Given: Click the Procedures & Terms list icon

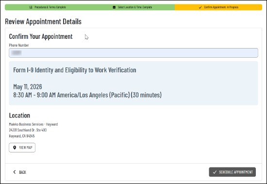Looking at the screenshot, I should pyautogui.click(x=31, y=7).
